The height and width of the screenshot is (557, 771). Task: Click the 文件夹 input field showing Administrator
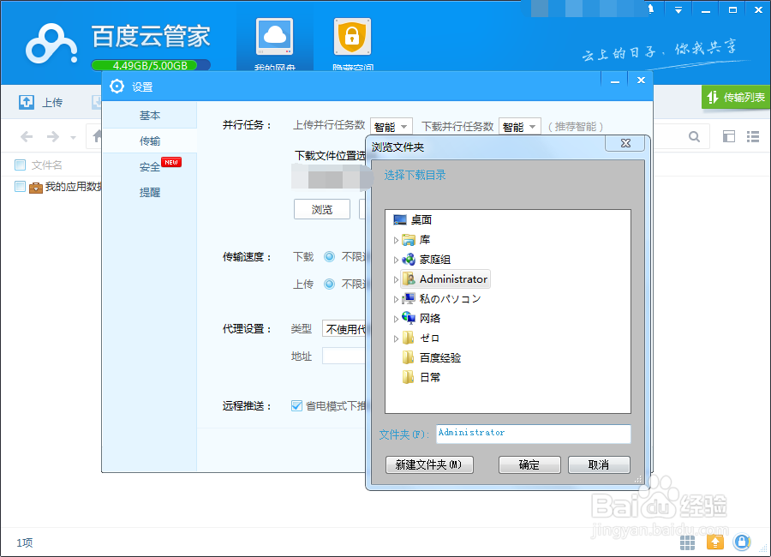pos(533,434)
